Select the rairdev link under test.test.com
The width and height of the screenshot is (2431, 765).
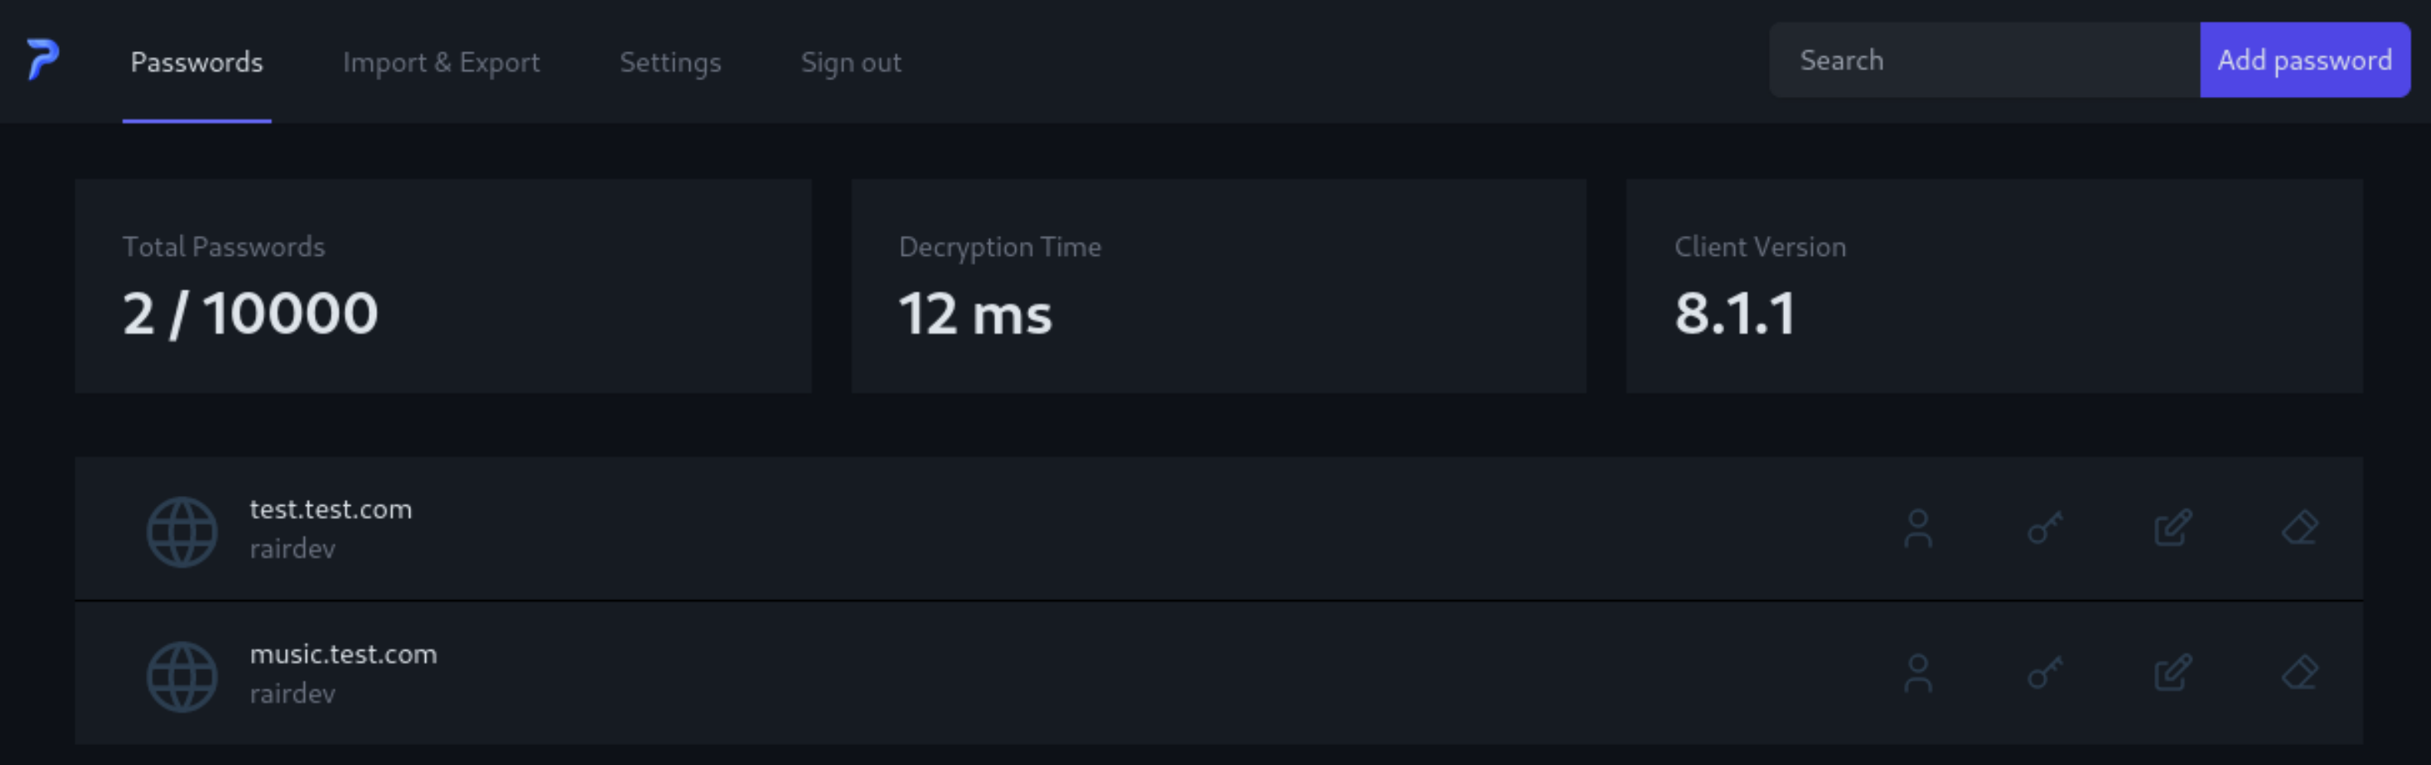pos(293,548)
